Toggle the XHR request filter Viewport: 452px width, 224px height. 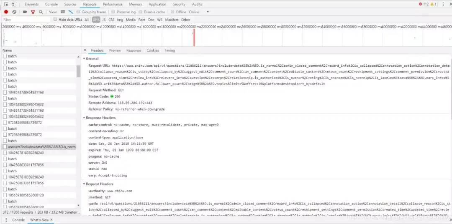96,20
